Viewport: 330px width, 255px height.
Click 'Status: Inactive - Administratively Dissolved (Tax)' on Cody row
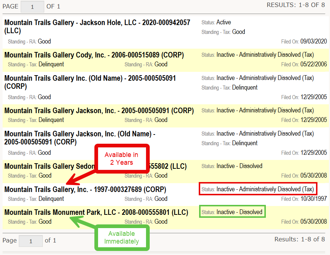[x=258, y=55]
